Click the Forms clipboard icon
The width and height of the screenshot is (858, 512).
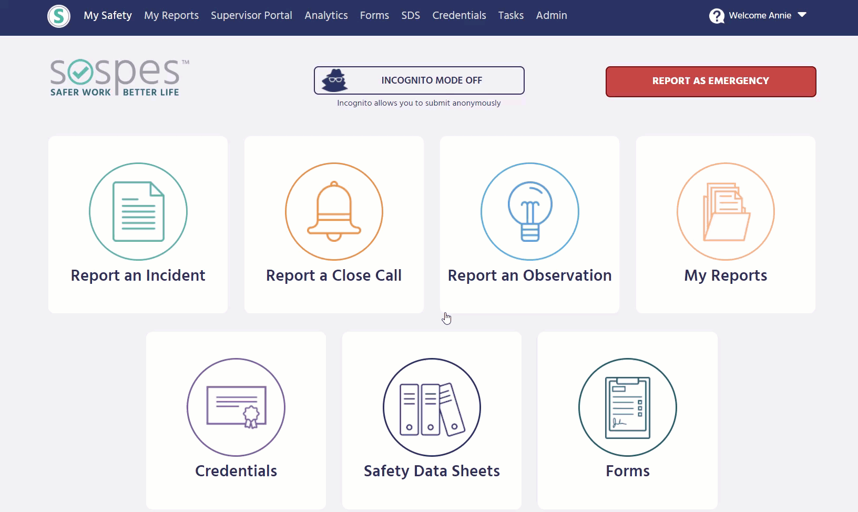(628, 407)
